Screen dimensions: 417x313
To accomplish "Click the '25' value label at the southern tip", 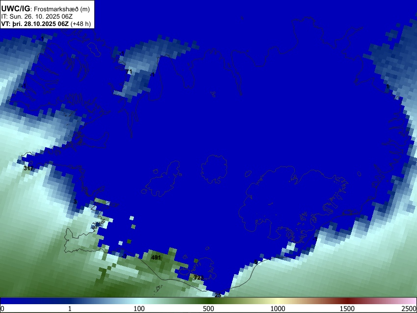I will 218,295.
